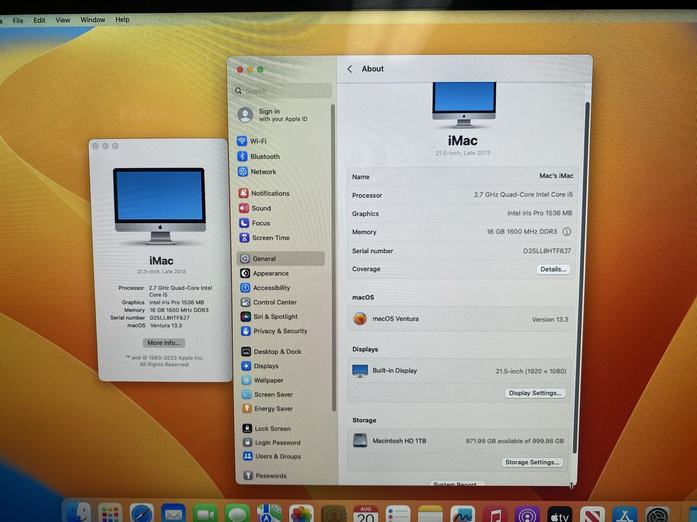Screen dimensions: 697x522
Task: Open Mail from the Dock
Action: coord(173,514)
